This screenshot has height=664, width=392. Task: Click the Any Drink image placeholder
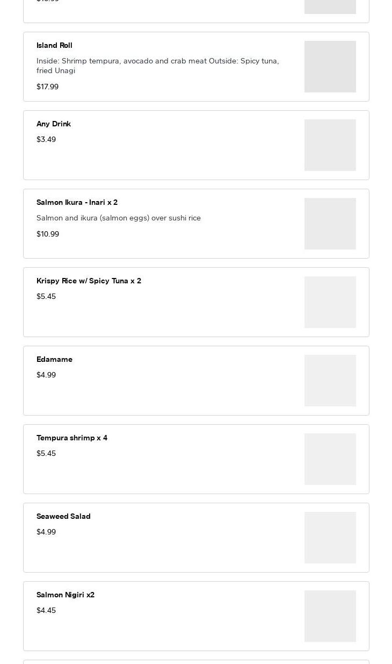(330, 145)
